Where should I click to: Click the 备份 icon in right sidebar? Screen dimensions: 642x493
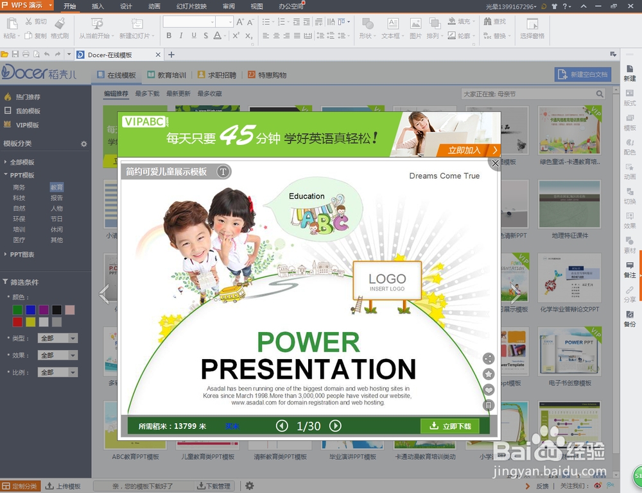[x=630, y=314]
